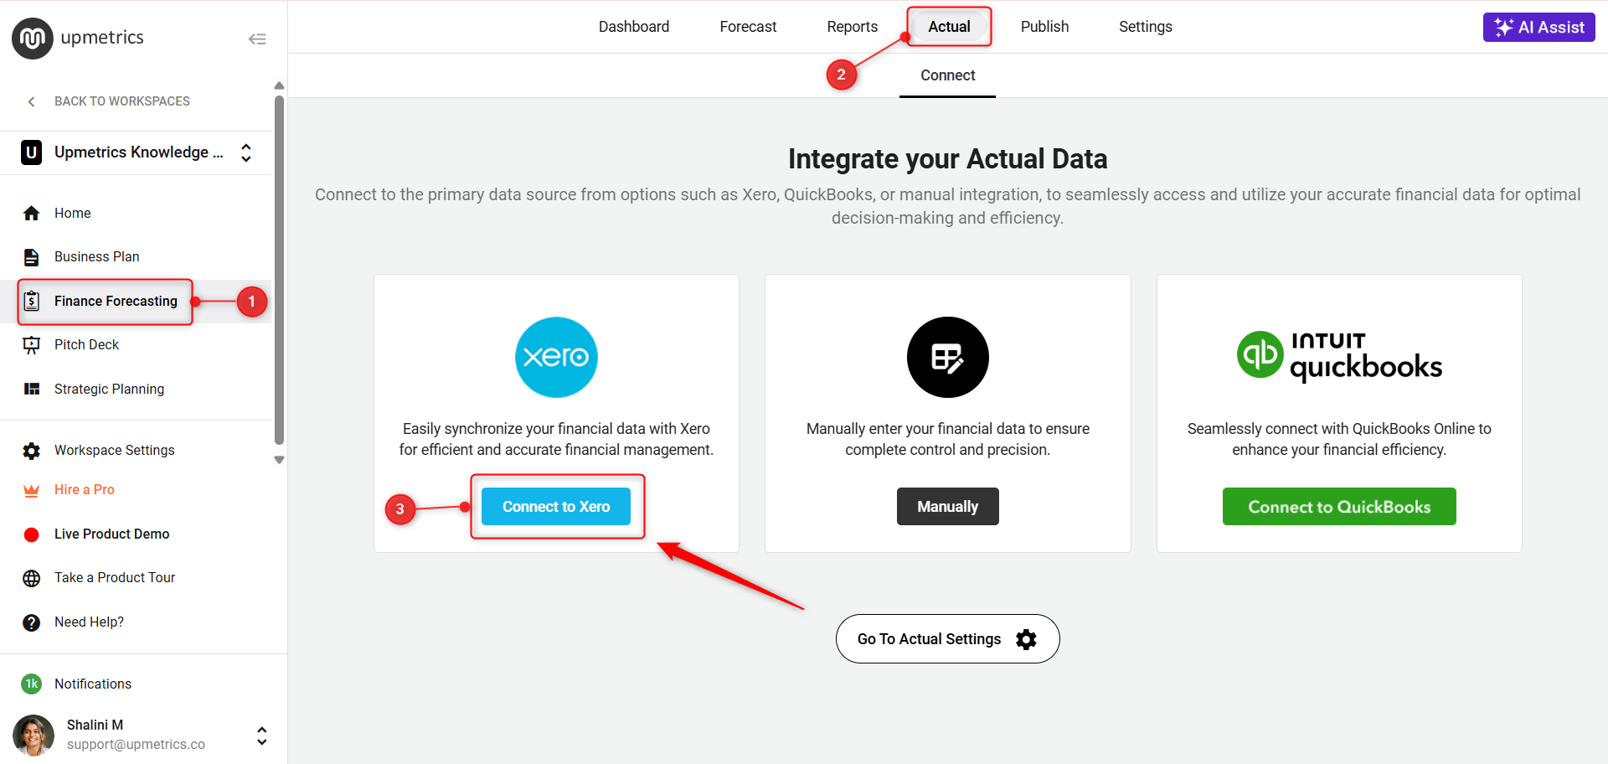Open the Reports tab
1608x764 pixels.
tap(852, 27)
